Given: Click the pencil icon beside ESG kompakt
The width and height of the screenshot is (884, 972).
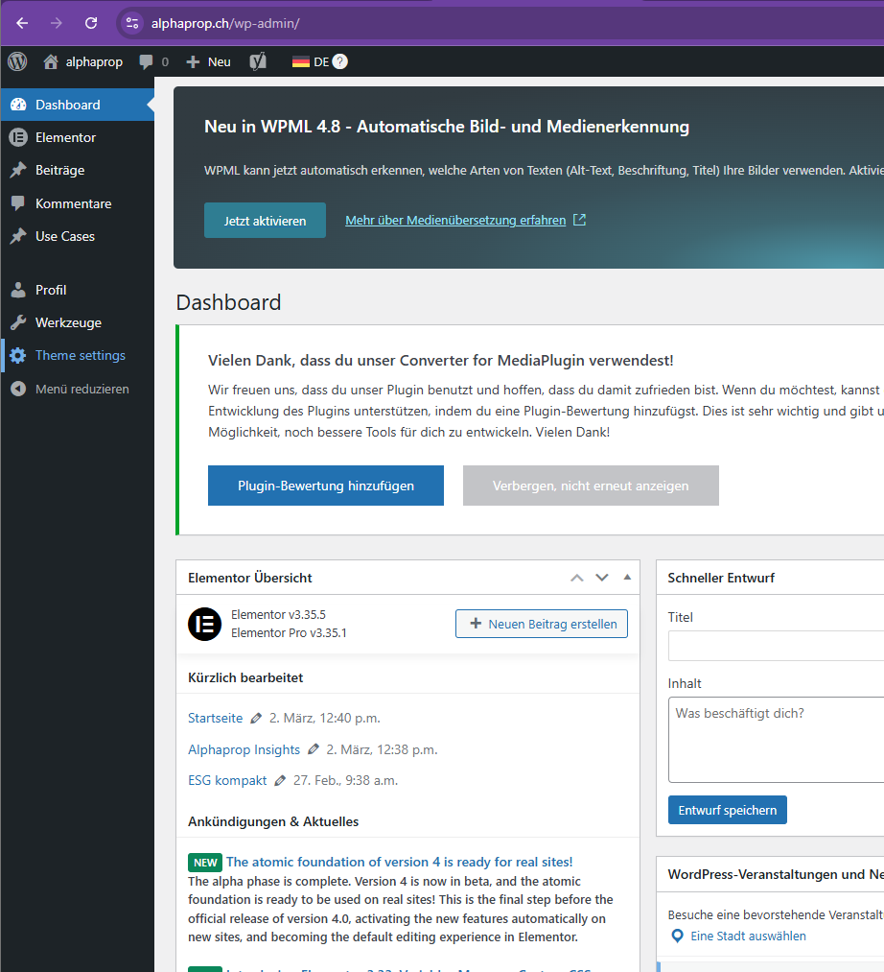Looking at the screenshot, I should (280, 781).
